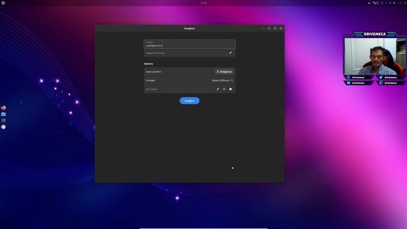Open the blue mail icon in the dock
The height and width of the screenshot is (229, 407).
point(3,114)
